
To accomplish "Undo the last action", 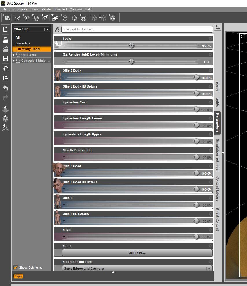I will pyautogui.click(x=5, y=88).
